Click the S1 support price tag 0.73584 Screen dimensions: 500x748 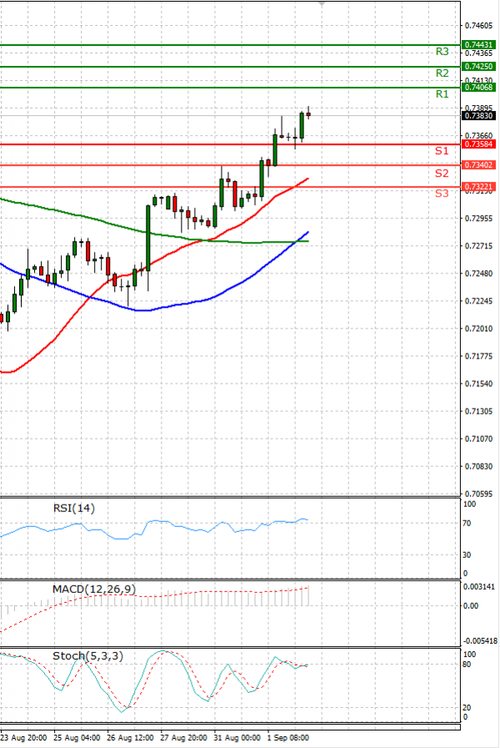tap(478, 144)
